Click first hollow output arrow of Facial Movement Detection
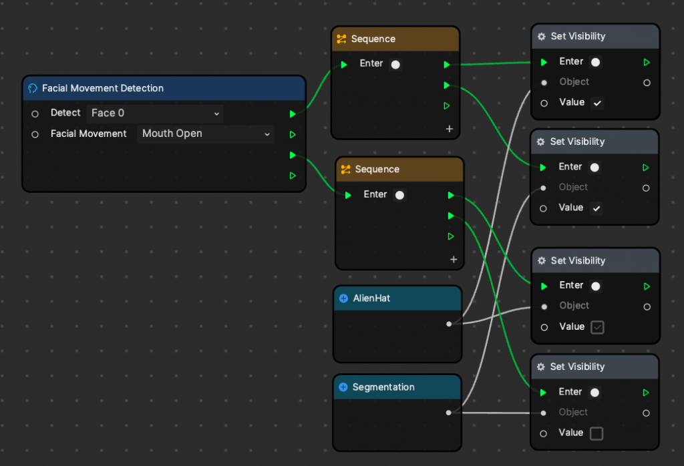Image resolution: width=684 pixels, height=466 pixels. pyautogui.click(x=293, y=135)
